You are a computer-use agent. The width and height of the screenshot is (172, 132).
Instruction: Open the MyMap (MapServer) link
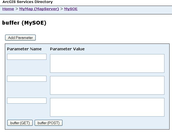point(39,9)
